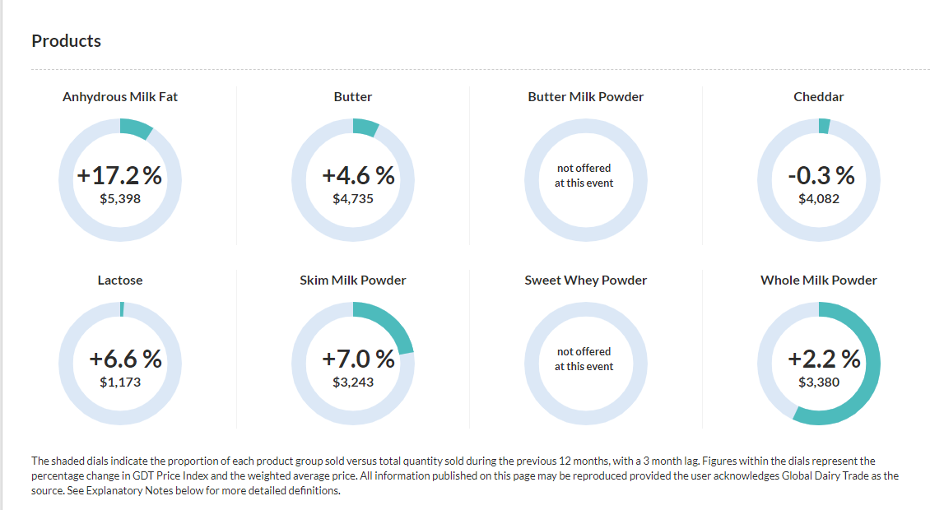Viewport: 944px width, 510px height.
Task: Click Butter Milk Powder's "not offered" dial text
Action: [584, 175]
